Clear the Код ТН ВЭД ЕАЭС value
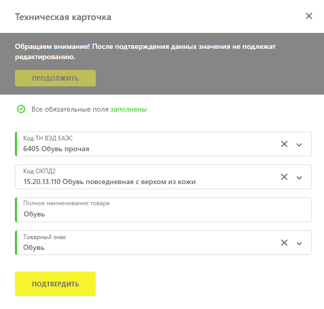 click(284, 144)
